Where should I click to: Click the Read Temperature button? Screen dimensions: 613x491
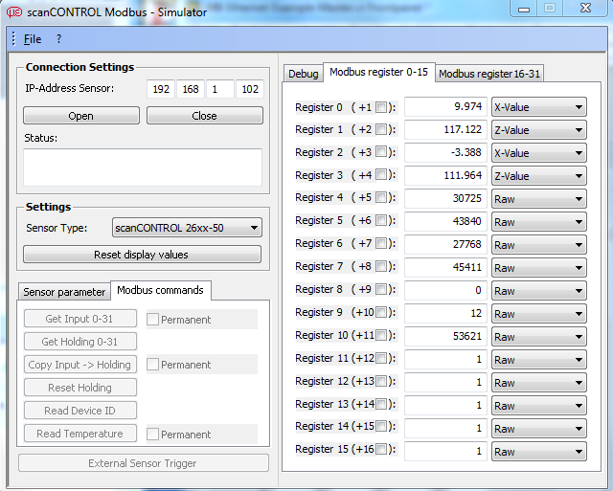(x=80, y=434)
